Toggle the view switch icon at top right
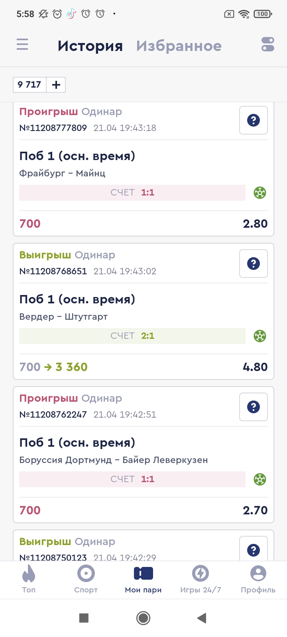The width and height of the screenshot is (287, 637). click(268, 44)
